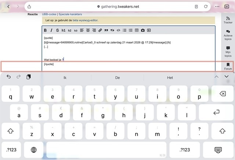The height and width of the screenshot is (160, 235).
Task: Open the tabs overview icon
Action: click(227, 7)
